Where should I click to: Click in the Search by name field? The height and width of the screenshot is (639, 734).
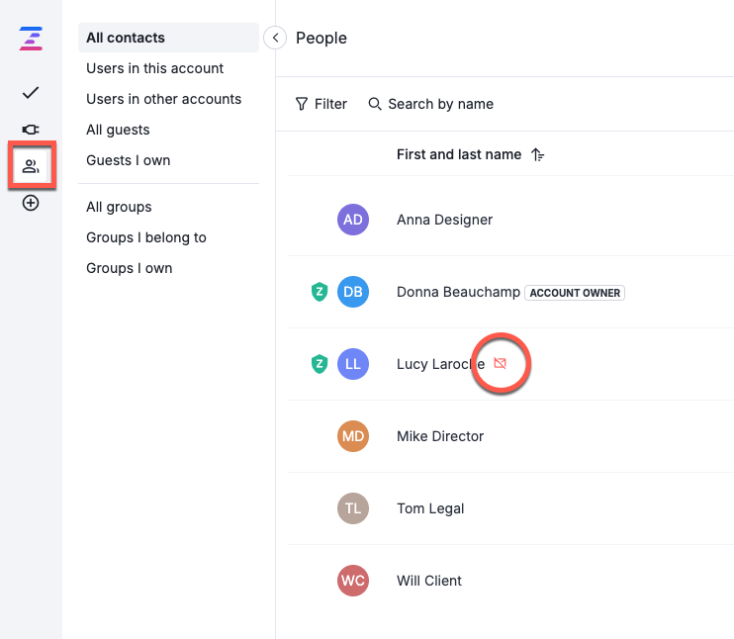(440, 104)
